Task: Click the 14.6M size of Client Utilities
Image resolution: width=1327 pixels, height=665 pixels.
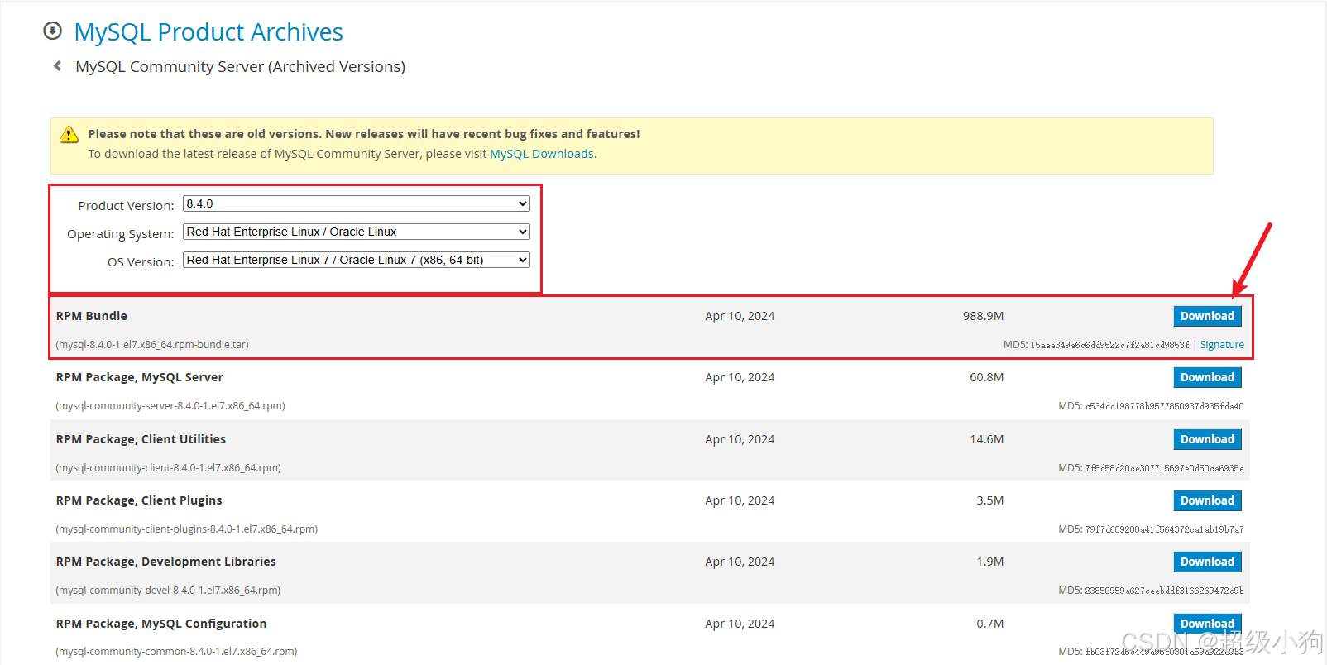Action: coord(986,439)
